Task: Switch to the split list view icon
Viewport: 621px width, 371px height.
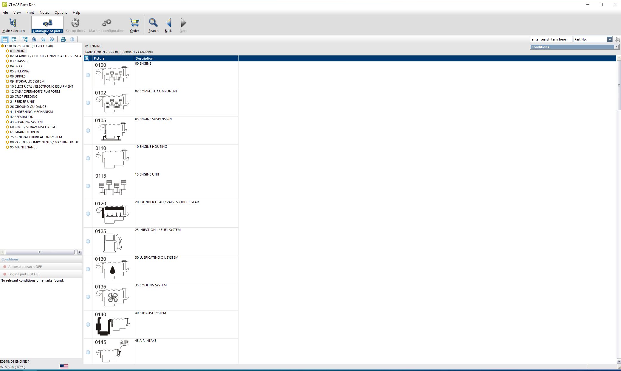Action: point(14,39)
